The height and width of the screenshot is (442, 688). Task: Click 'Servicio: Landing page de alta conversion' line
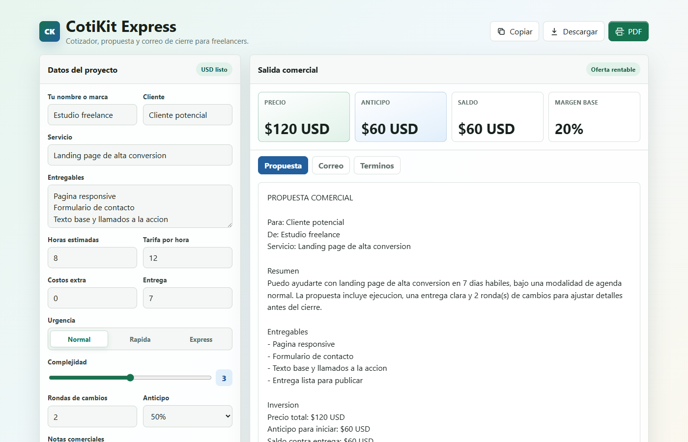pos(339,247)
